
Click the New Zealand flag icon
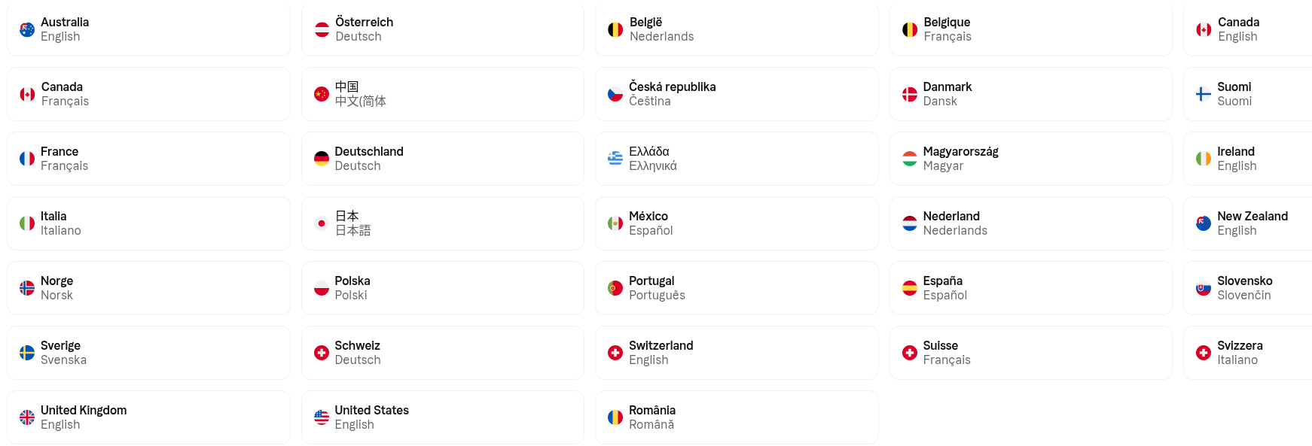coord(1204,223)
